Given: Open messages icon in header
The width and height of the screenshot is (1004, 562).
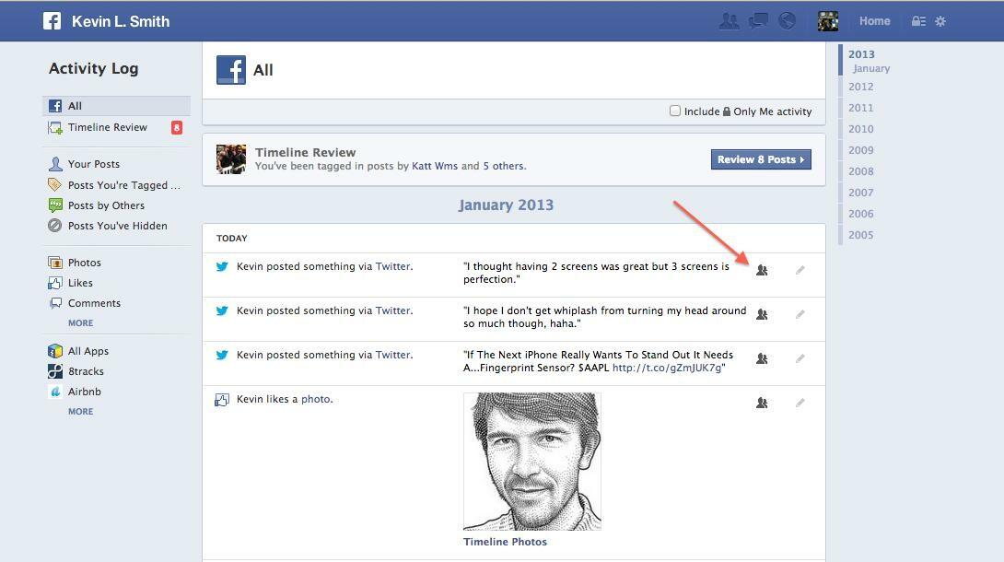Looking at the screenshot, I should (759, 21).
